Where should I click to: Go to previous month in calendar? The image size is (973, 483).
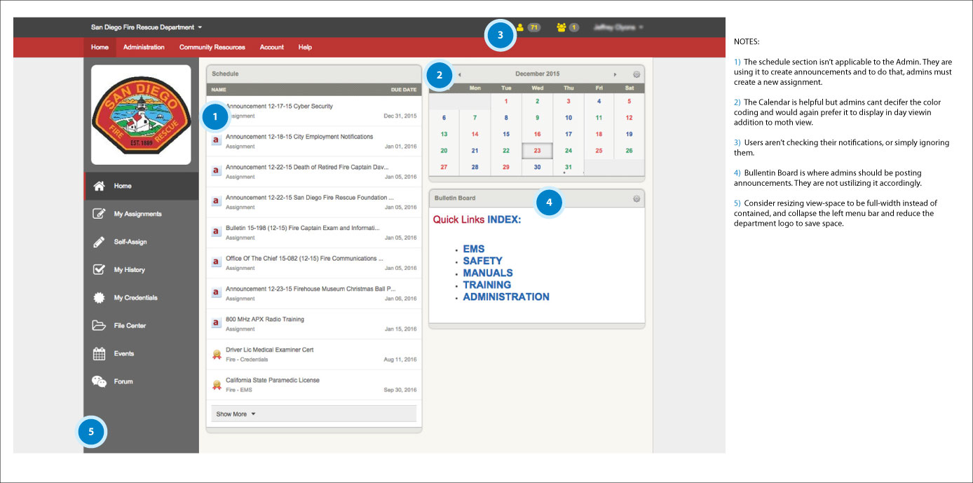click(x=459, y=74)
